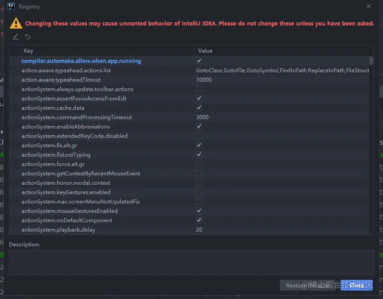Select actionSystem.noDefaultComponent key name
383x299 pixels.
tap(67, 220)
